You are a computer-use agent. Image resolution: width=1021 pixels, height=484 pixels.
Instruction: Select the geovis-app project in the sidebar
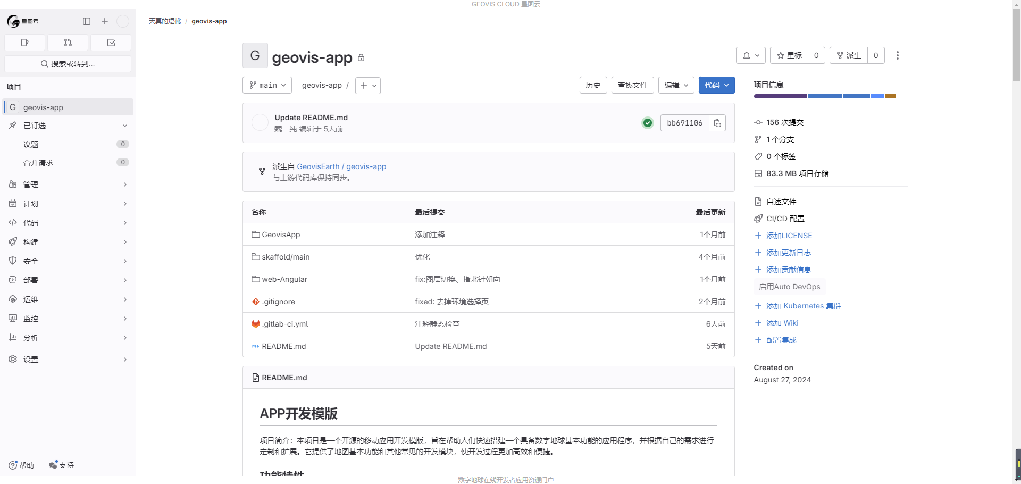tap(68, 107)
